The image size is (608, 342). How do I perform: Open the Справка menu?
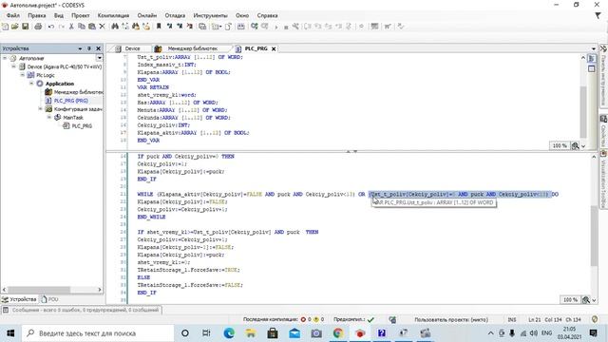tap(267, 15)
